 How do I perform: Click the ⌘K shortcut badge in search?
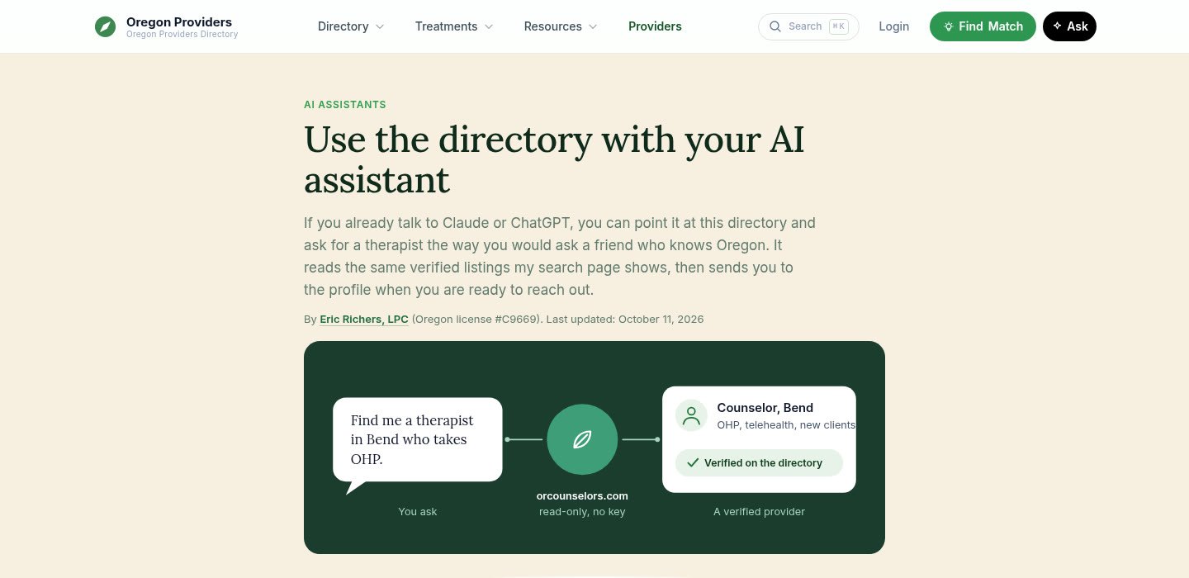pyautogui.click(x=838, y=26)
